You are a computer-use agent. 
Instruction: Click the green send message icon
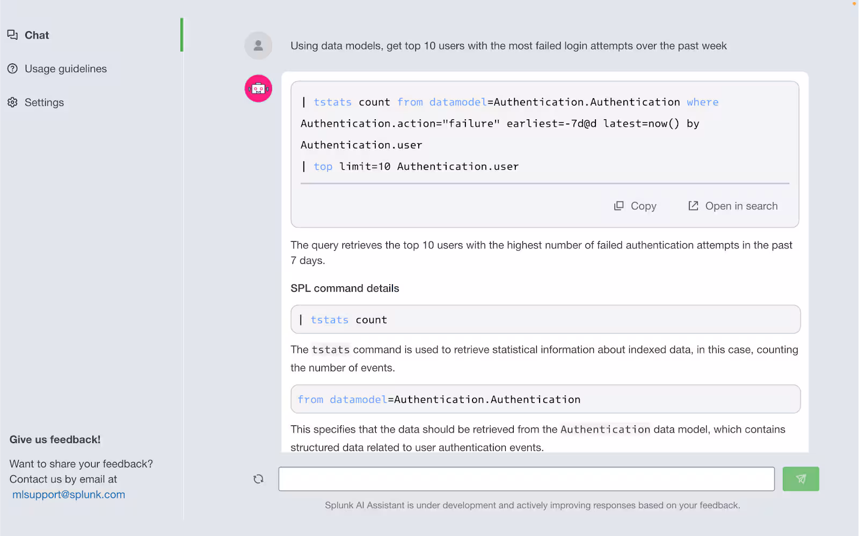click(800, 479)
